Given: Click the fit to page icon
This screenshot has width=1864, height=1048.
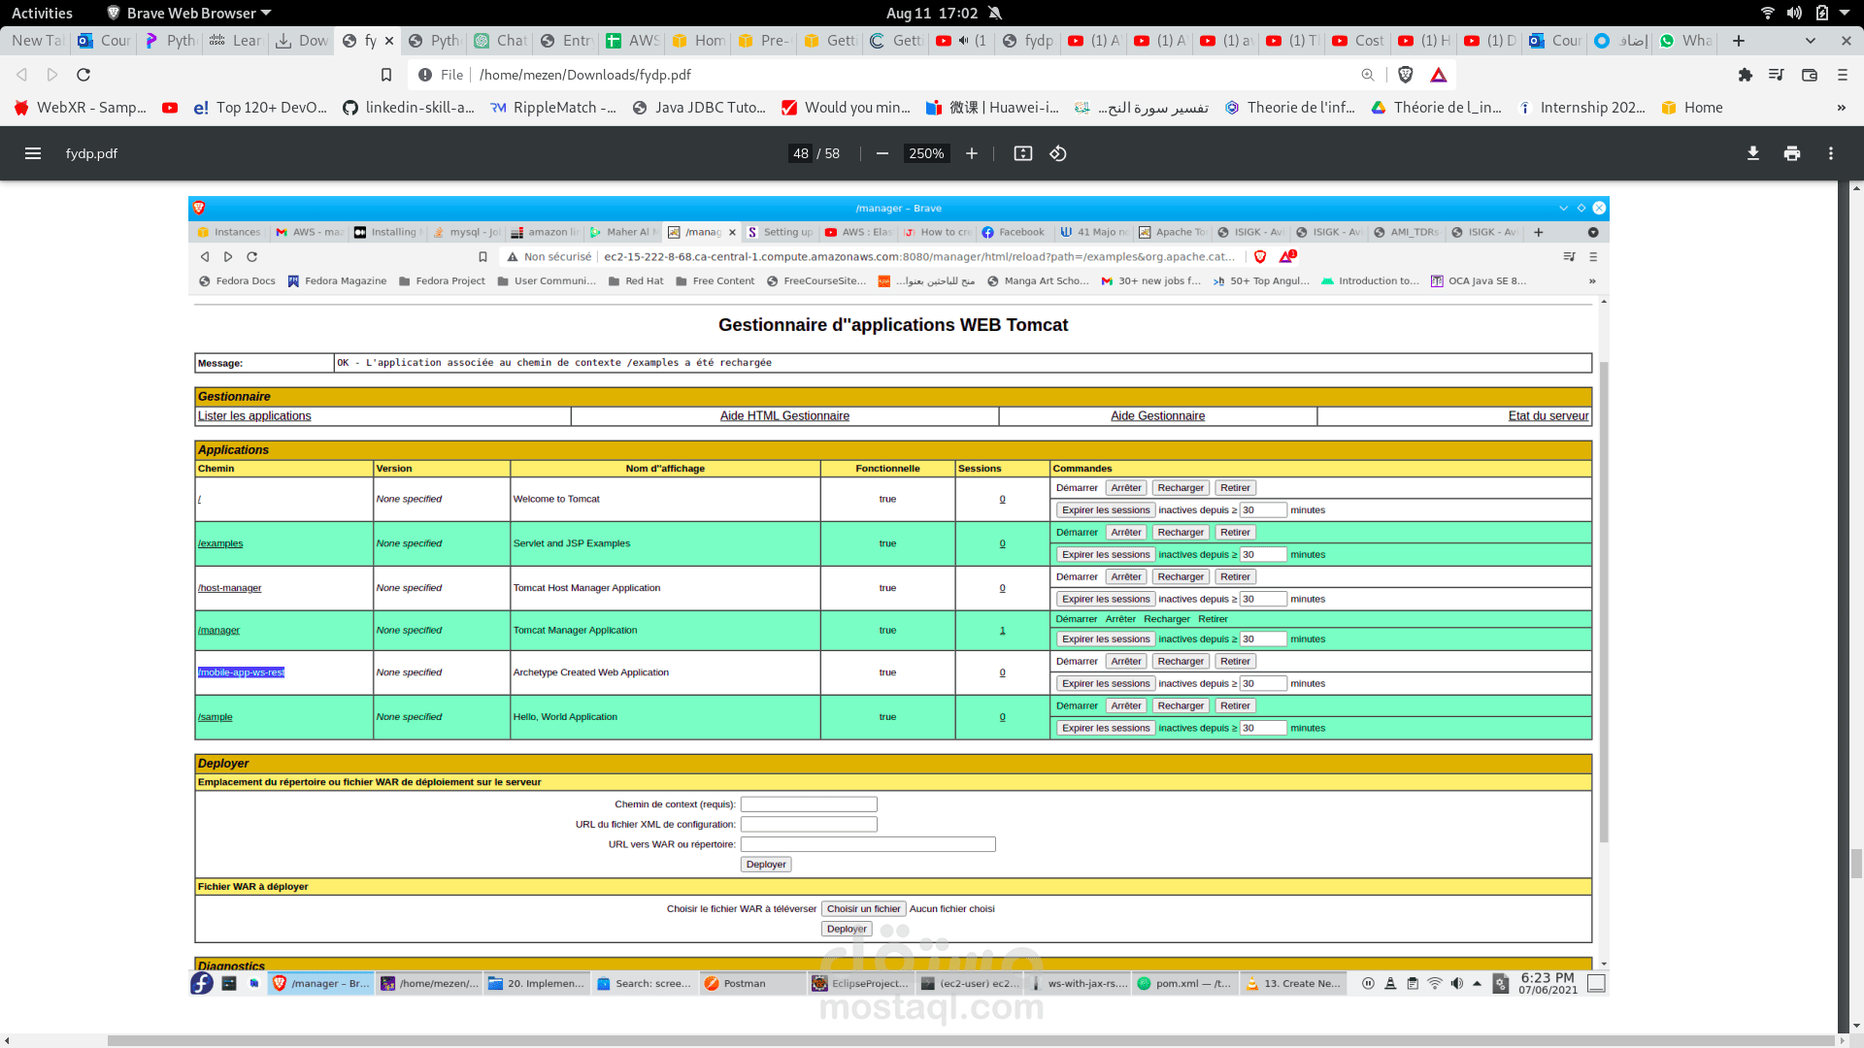Looking at the screenshot, I should [1022, 153].
